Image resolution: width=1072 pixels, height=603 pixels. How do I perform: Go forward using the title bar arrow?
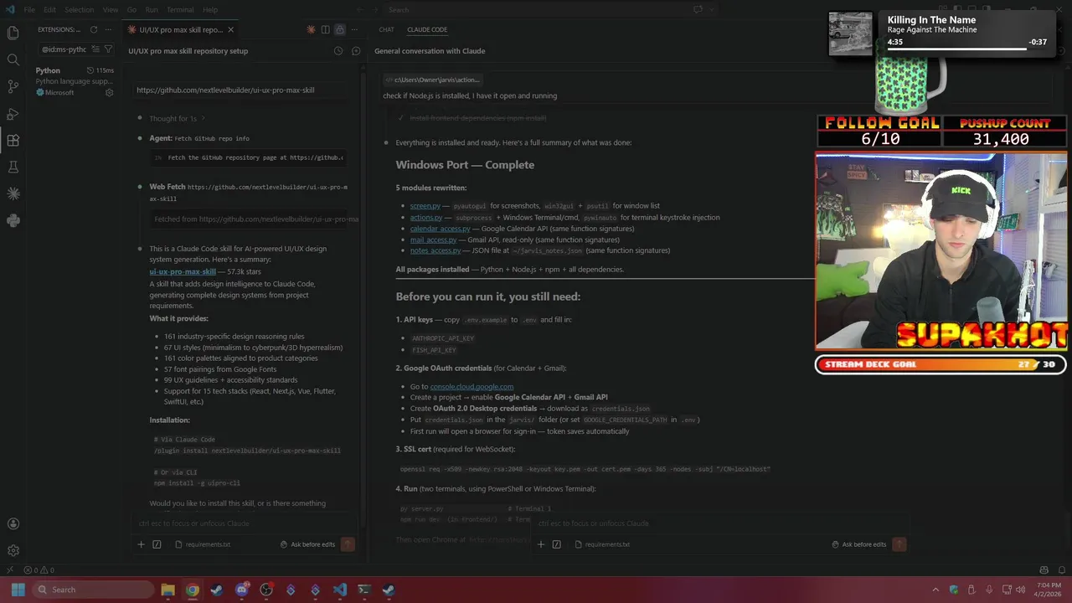tap(374, 9)
